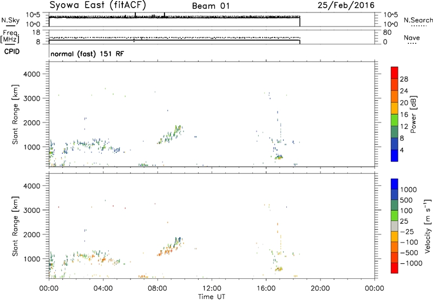
Task: Click the 'N.Search' legend label
Action: point(418,20)
